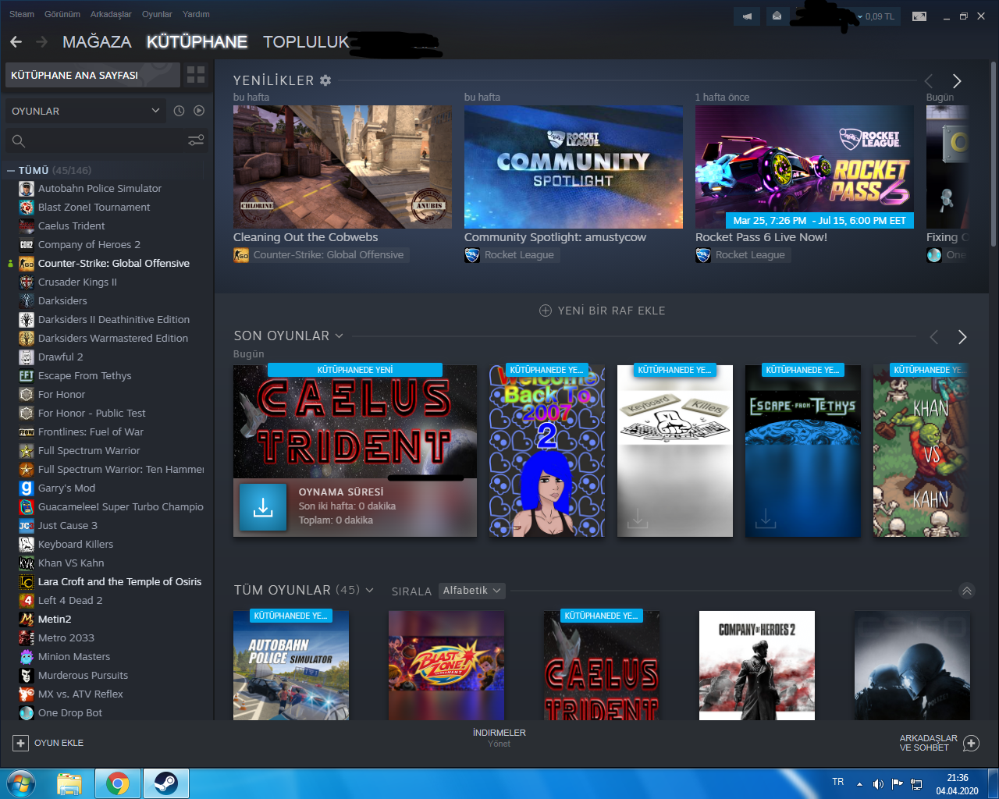The image size is (999, 799).
Task: Go to previous Yenilikler items
Action: (929, 81)
